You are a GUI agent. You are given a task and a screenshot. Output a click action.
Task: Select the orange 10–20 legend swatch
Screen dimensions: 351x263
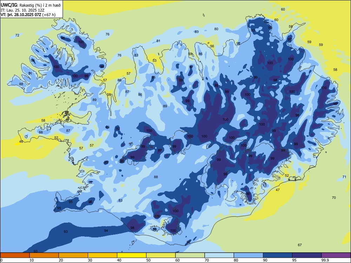pyautogui.click(x=44, y=255)
